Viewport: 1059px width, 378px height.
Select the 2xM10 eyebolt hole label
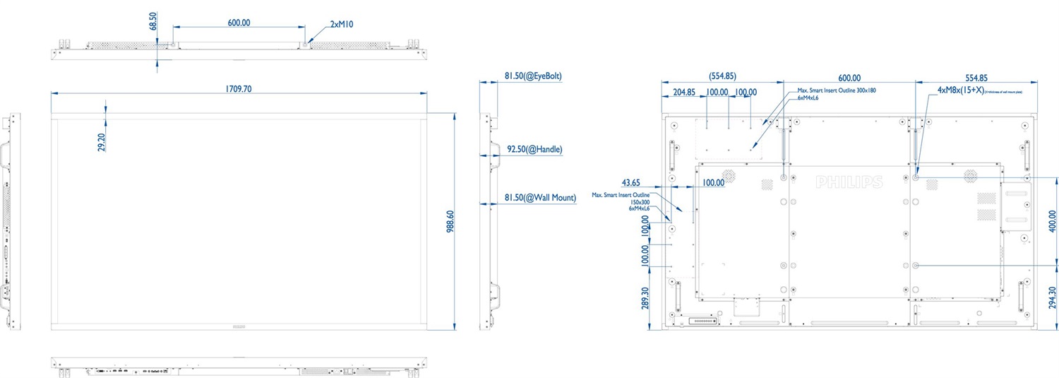coord(341,24)
